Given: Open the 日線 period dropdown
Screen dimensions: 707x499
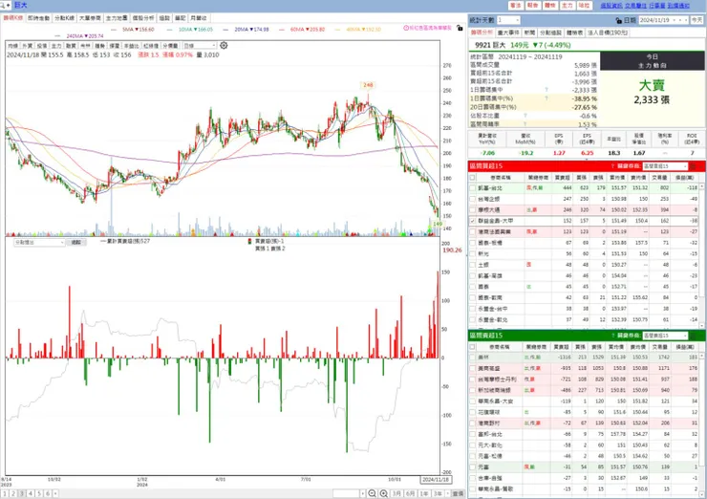Looking at the screenshot, I should pos(200,46).
